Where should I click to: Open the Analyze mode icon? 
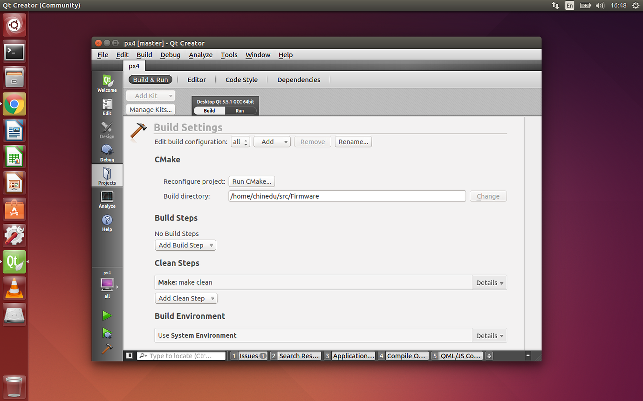pos(107,200)
